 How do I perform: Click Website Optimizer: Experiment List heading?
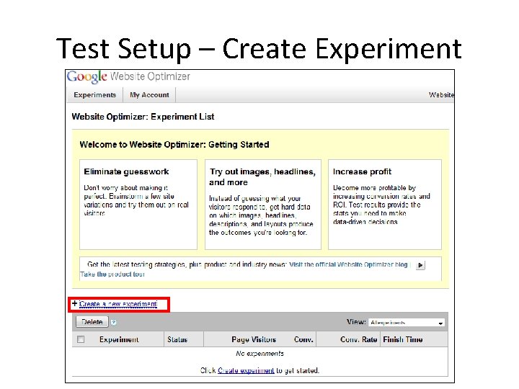(x=143, y=117)
